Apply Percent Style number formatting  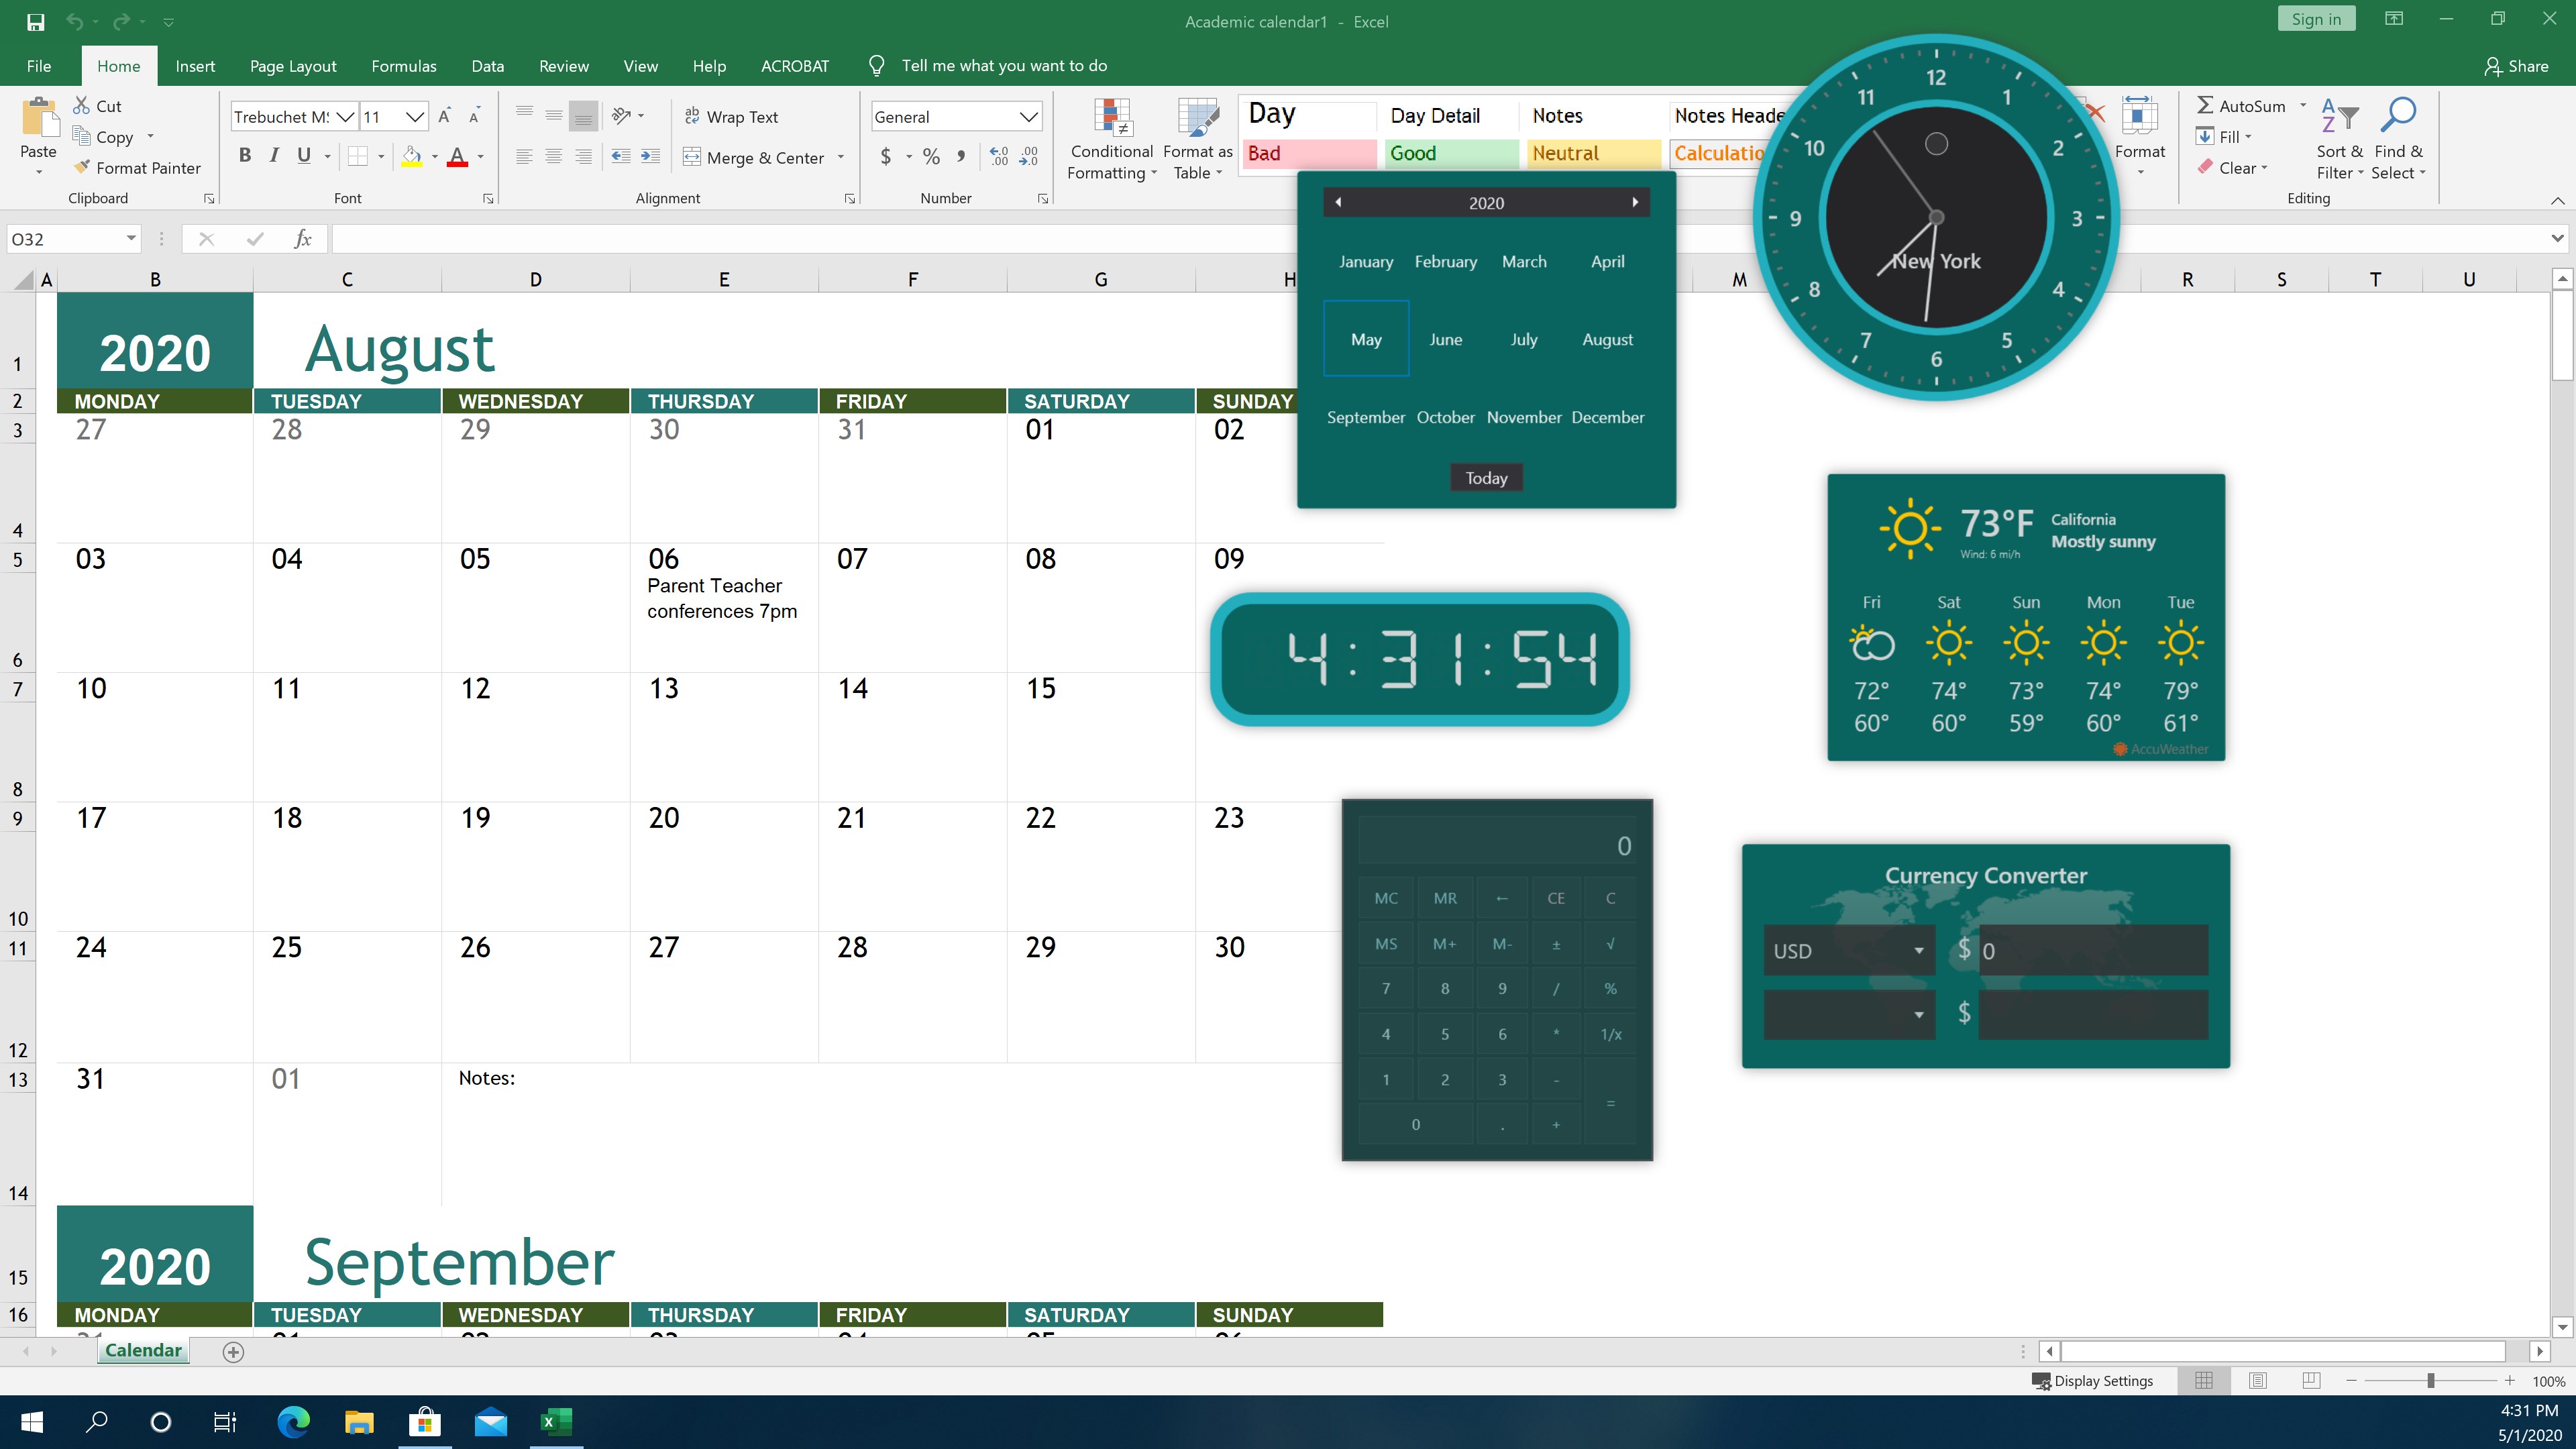pyautogui.click(x=931, y=157)
